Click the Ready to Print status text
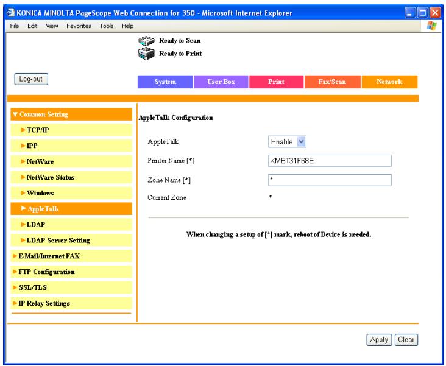Screen dimensions: 446x366 180,54
